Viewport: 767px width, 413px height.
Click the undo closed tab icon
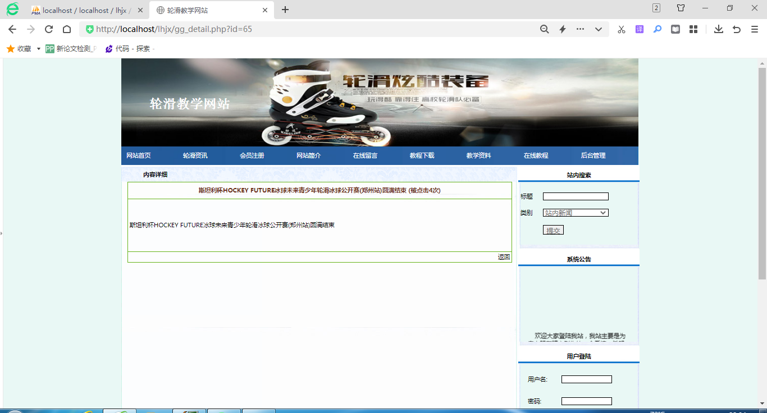737,29
